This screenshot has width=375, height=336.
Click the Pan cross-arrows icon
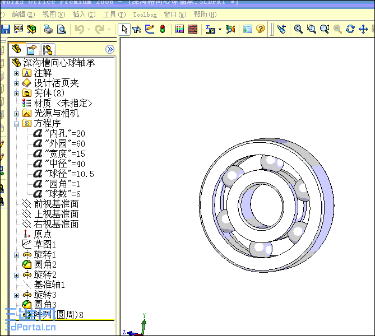coord(363,29)
